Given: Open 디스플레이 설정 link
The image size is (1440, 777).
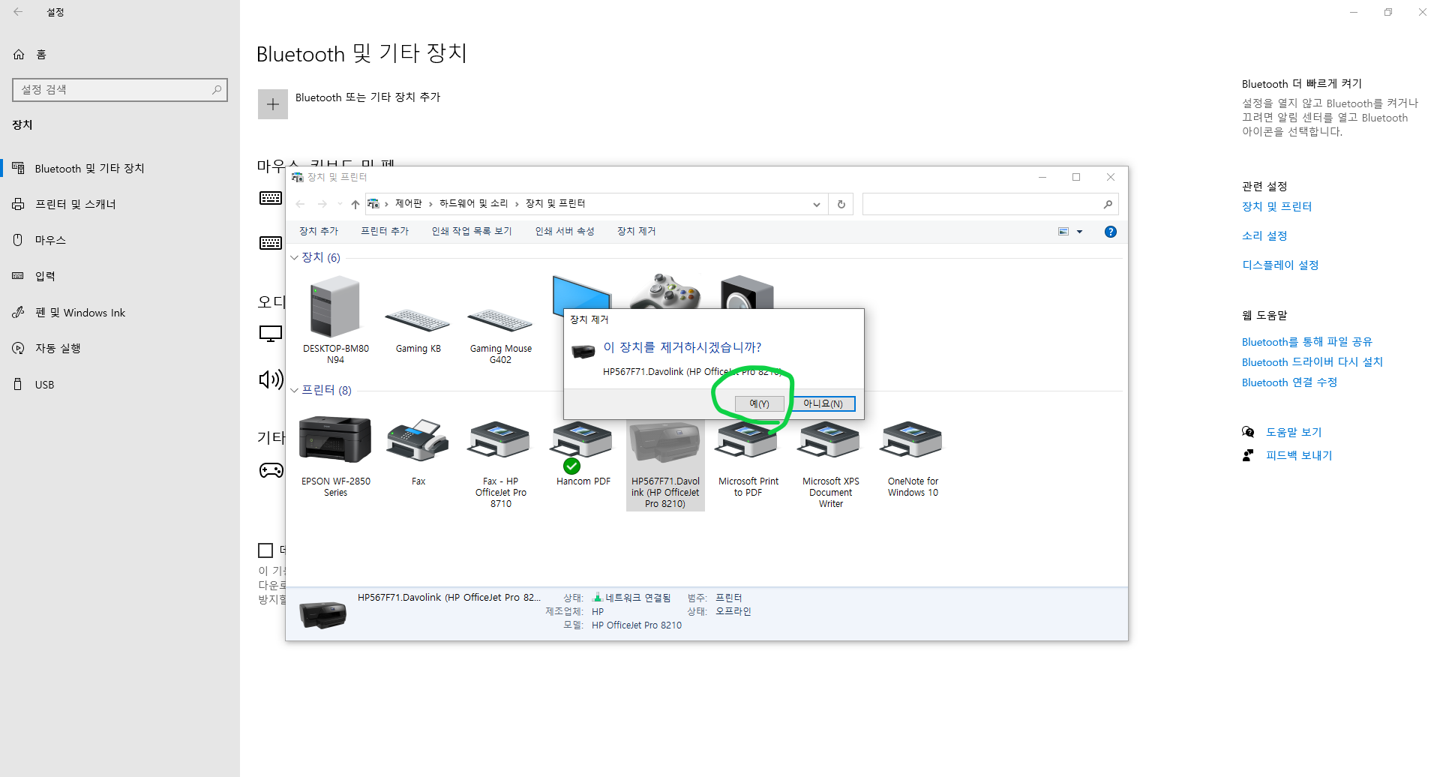Looking at the screenshot, I should click(x=1280, y=265).
